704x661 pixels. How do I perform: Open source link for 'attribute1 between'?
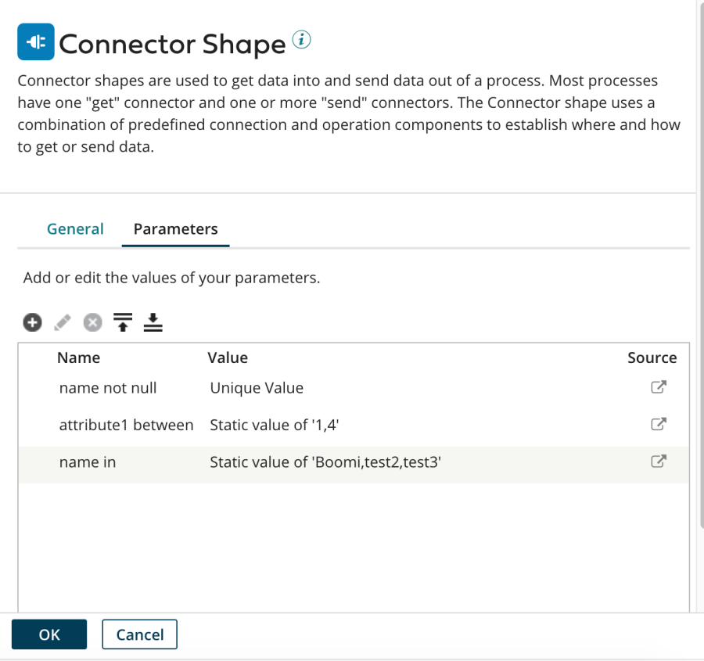[658, 425]
